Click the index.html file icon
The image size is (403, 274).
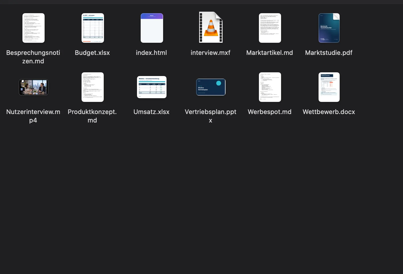[x=152, y=28]
